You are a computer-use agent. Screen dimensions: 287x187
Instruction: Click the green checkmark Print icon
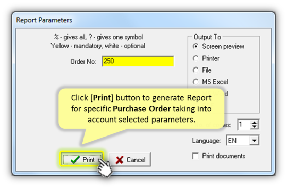point(75,160)
